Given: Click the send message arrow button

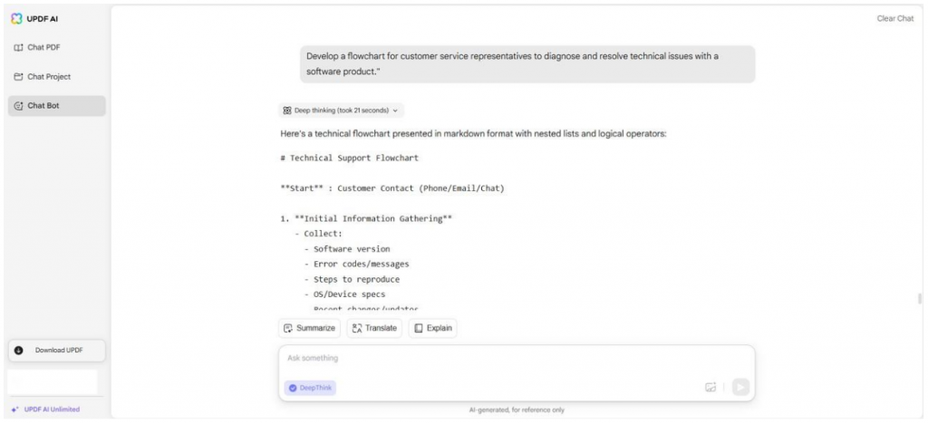Looking at the screenshot, I should pyautogui.click(x=740, y=388).
